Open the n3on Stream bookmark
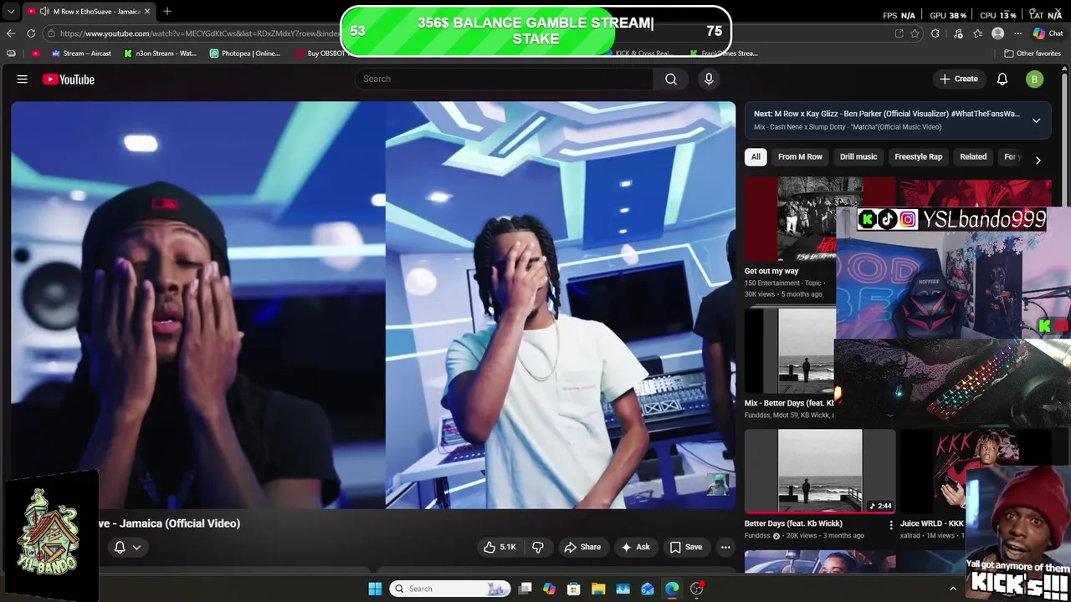 coord(160,54)
